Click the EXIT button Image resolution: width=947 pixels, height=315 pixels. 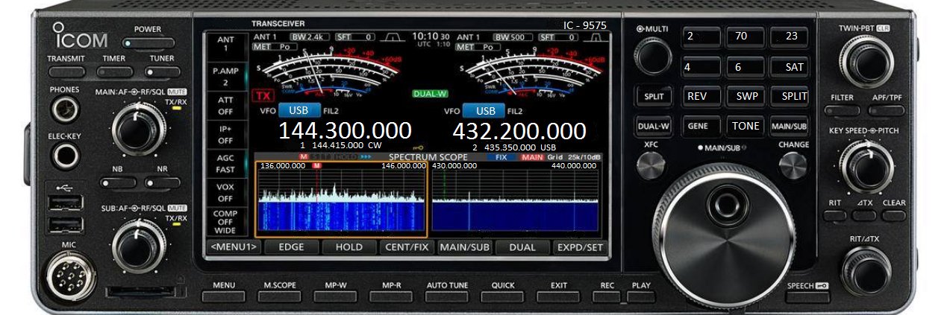(x=558, y=296)
